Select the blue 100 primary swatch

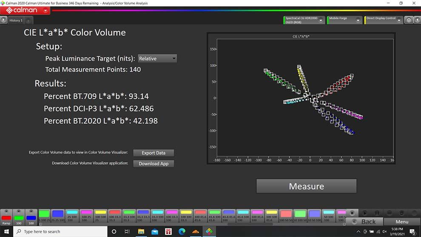click(31, 217)
